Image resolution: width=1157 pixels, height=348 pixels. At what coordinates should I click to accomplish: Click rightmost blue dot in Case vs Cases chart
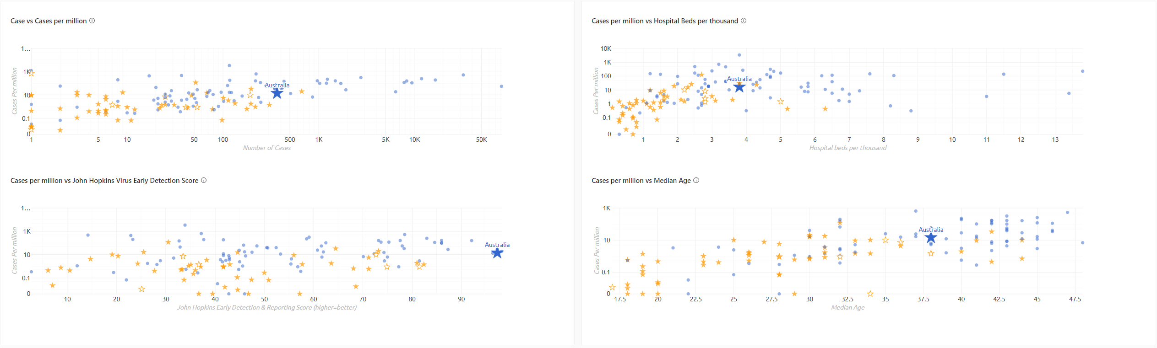tap(501, 86)
